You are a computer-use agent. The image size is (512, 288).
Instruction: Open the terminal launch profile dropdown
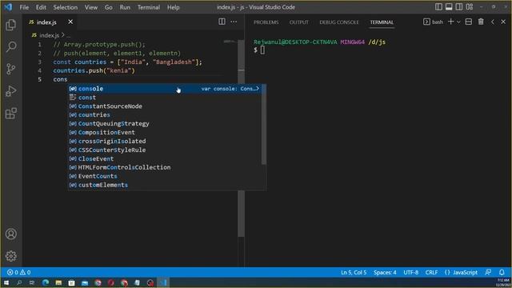click(458, 22)
